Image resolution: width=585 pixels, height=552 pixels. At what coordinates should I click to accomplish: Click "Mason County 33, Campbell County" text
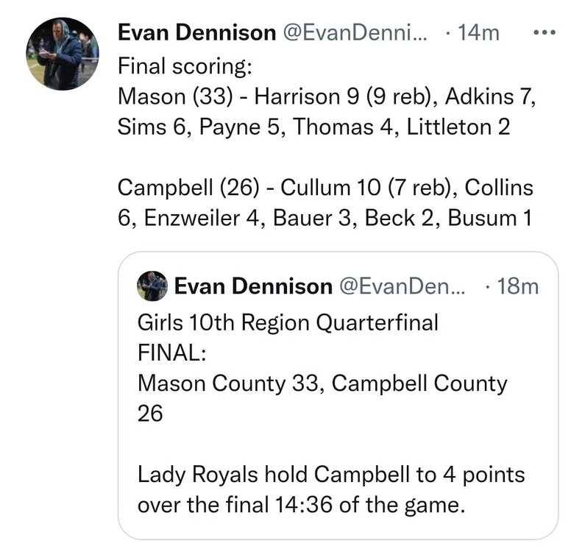coord(322,383)
